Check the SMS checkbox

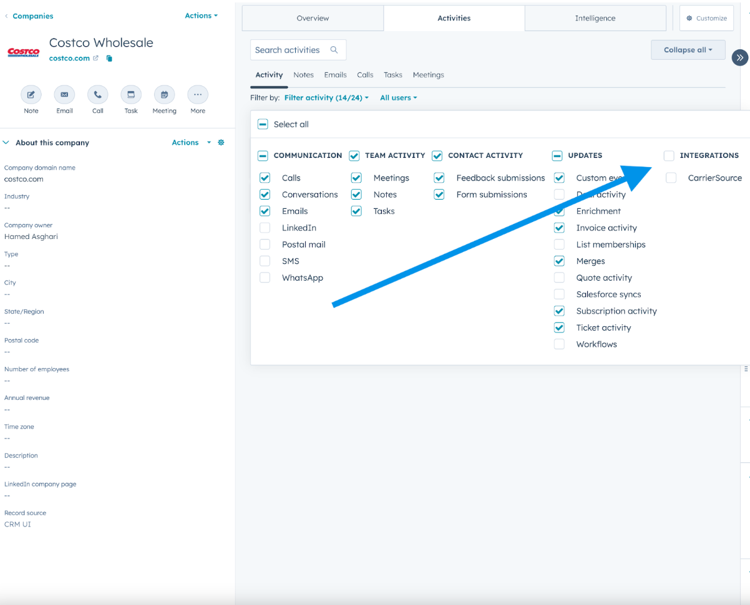265,261
